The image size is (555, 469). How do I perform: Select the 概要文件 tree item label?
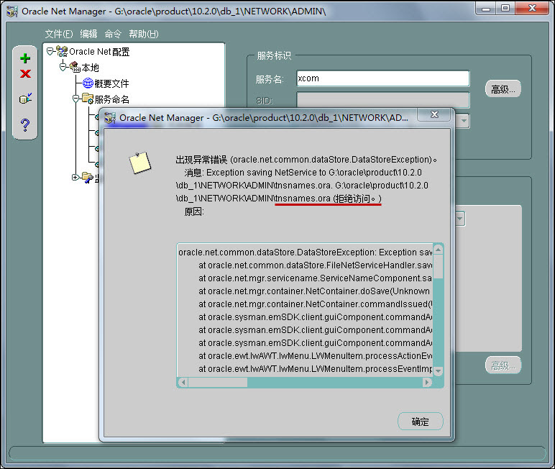[111, 83]
